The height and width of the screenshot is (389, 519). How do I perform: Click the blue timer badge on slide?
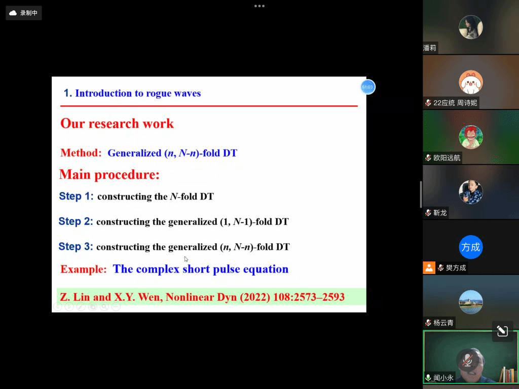(367, 87)
